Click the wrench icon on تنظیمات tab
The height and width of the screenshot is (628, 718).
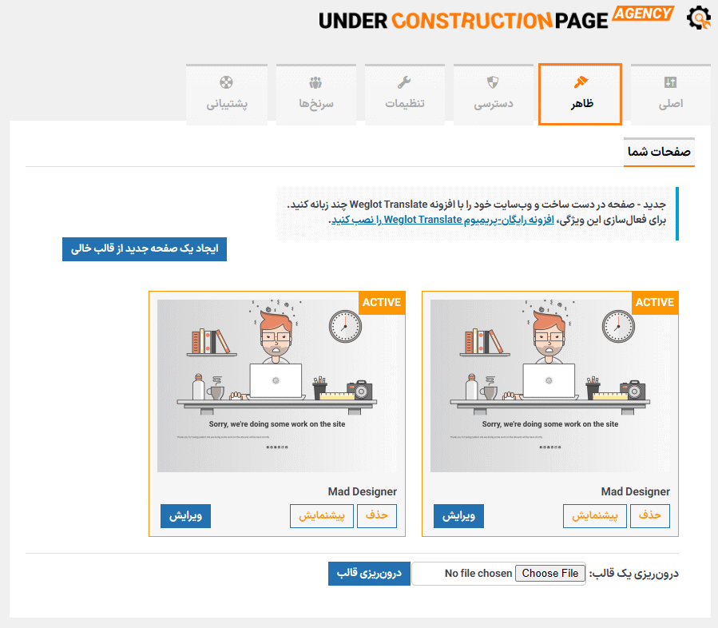coord(404,82)
